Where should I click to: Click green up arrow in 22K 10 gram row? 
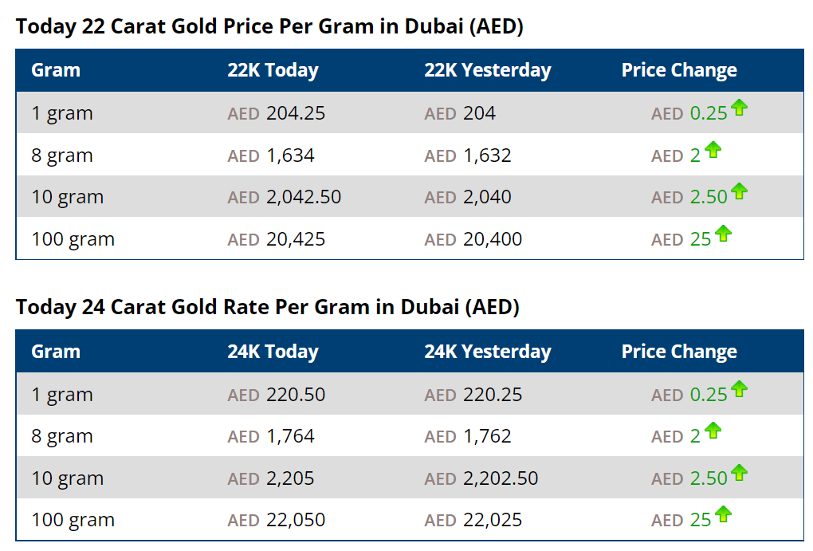click(740, 191)
